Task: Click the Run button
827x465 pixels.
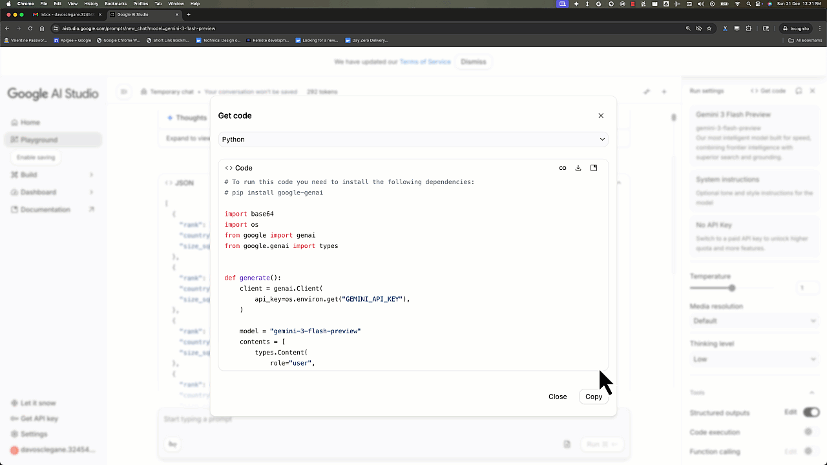Action: click(602, 444)
